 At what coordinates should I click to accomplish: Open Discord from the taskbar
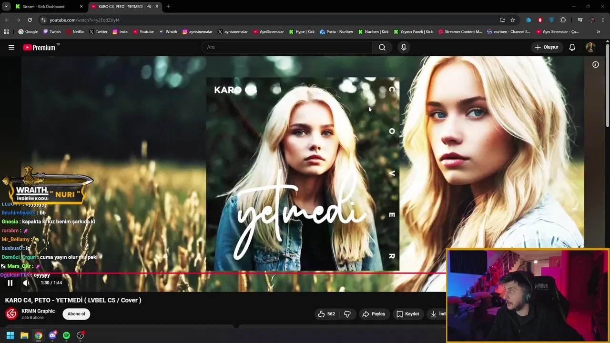[x=52, y=335]
